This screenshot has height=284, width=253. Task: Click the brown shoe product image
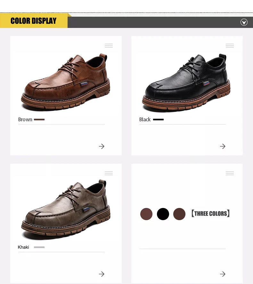(66, 82)
